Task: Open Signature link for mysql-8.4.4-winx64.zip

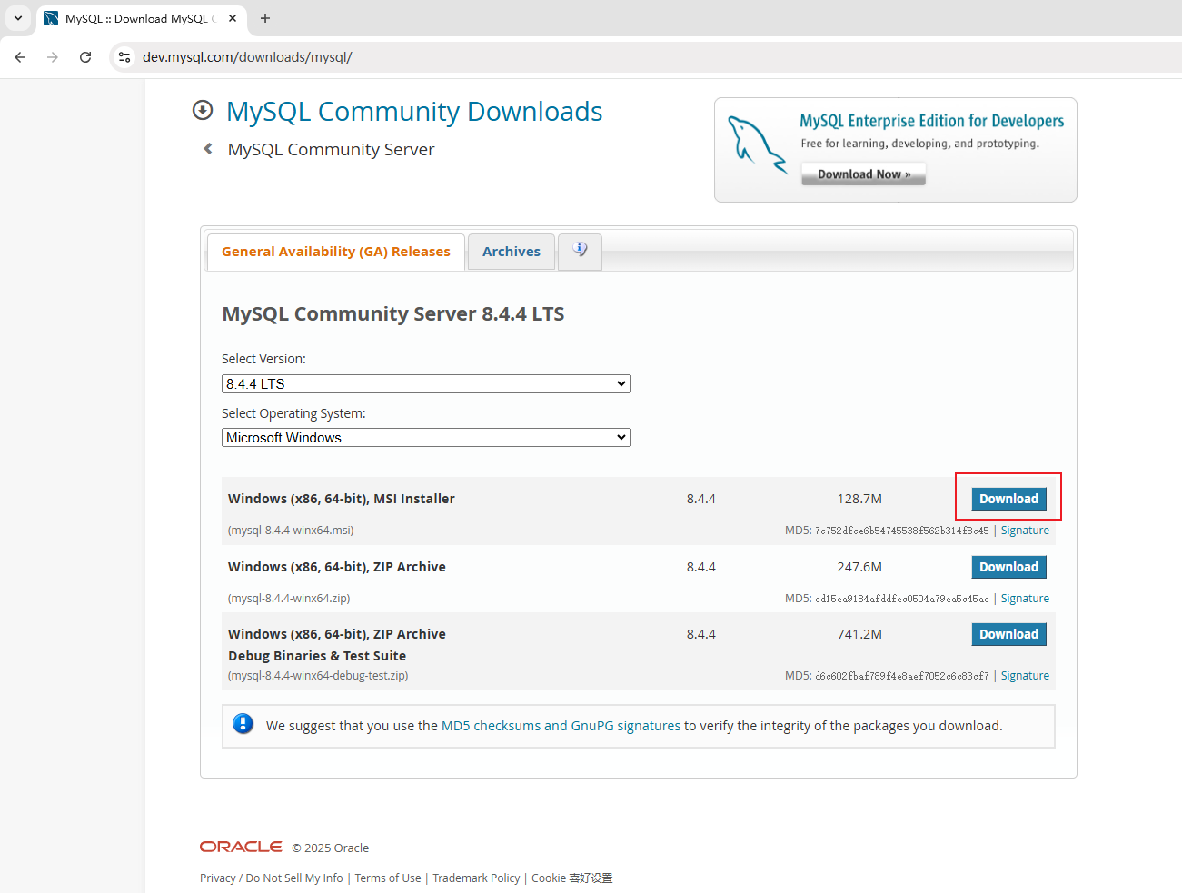Action: 1025,599
